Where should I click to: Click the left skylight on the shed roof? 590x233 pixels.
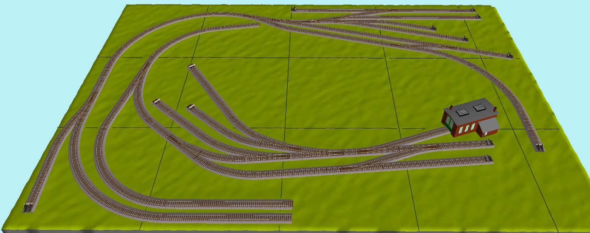(x=462, y=111)
